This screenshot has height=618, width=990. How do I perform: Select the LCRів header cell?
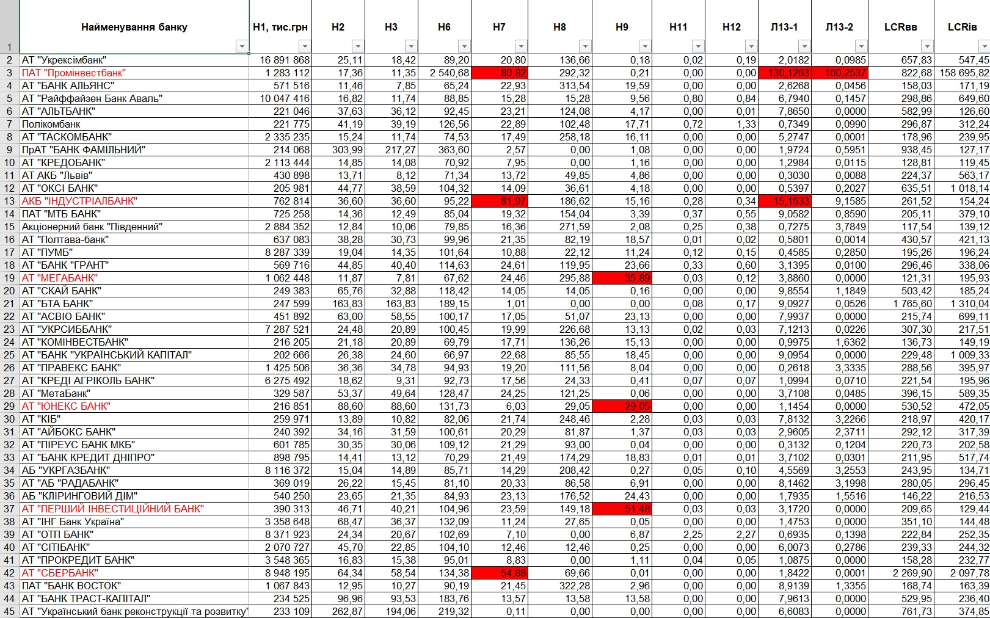point(962,27)
